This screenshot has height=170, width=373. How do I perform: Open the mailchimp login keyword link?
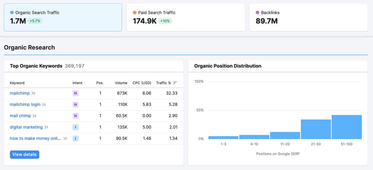tap(25, 104)
